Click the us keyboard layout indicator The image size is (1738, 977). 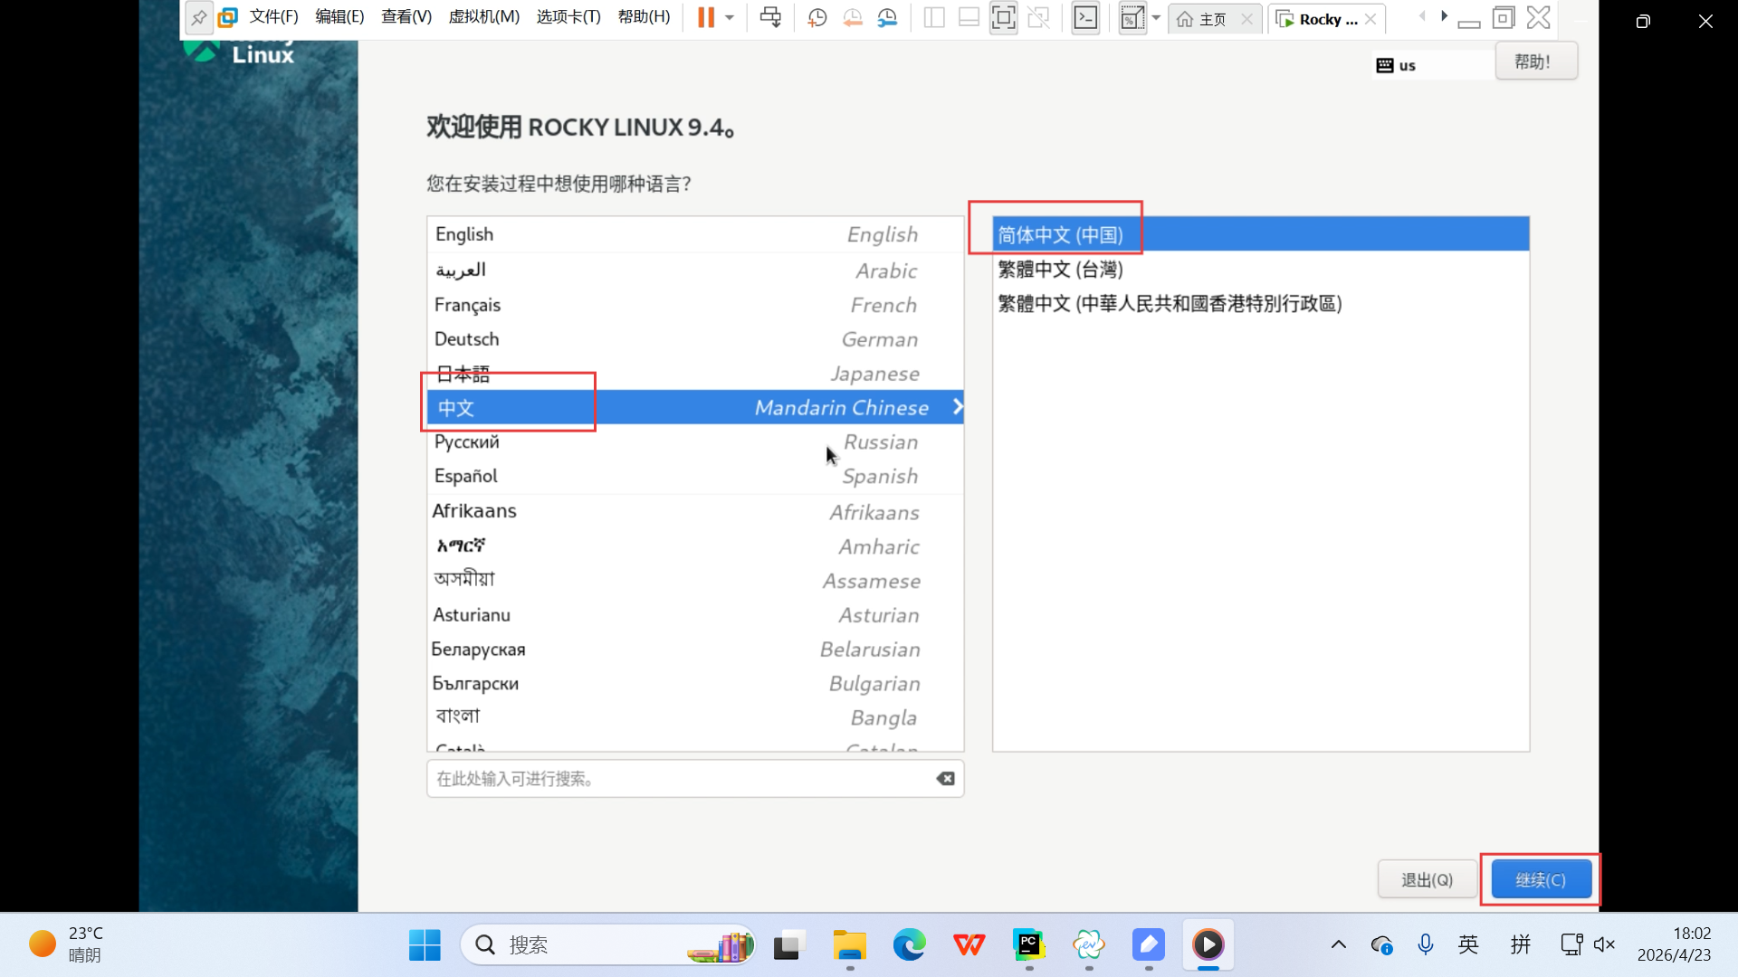[1397, 65]
